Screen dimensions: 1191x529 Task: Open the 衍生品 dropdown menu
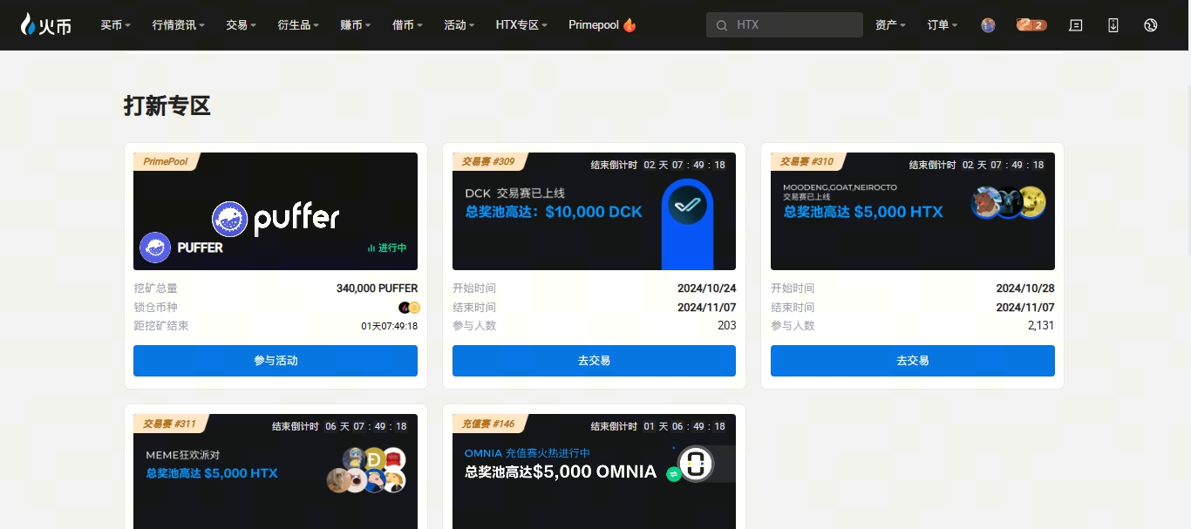[x=298, y=25]
